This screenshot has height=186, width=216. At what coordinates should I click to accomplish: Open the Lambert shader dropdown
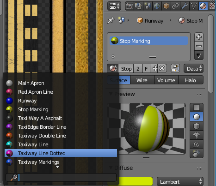(180, 182)
